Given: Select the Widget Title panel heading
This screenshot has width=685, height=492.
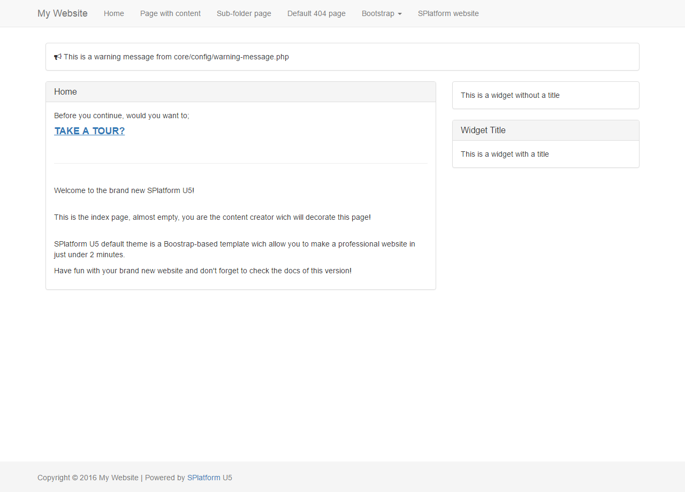Looking at the screenshot, I should click(x=483, y=130).
